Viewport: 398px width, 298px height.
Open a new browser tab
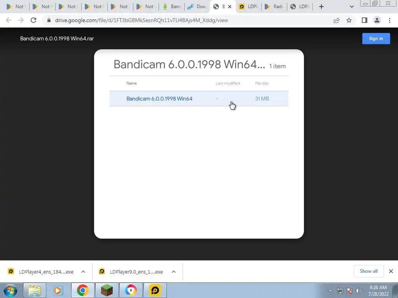[x=321, y=7]
